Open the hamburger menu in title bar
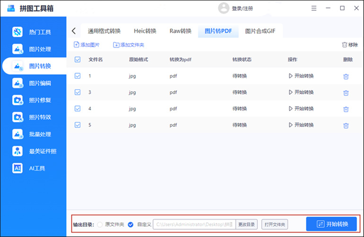 pyautogui.click(x=314, y=8)
